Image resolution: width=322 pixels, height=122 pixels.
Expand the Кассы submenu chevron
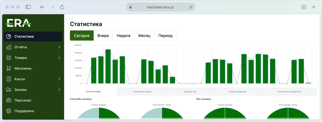(x=59, y=79)
